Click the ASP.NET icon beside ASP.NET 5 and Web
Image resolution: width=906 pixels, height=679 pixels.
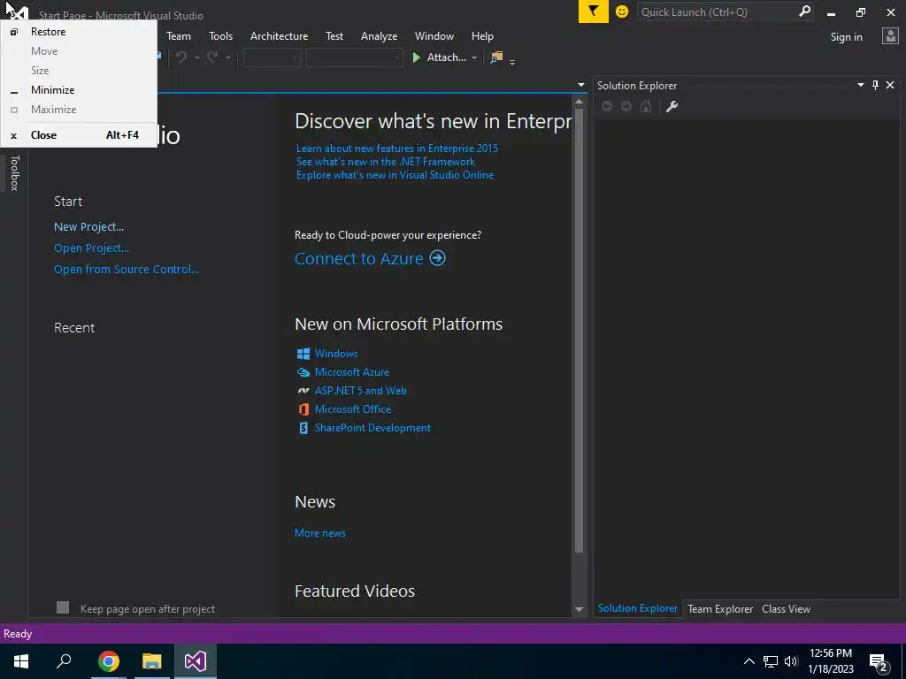point(303,390)
